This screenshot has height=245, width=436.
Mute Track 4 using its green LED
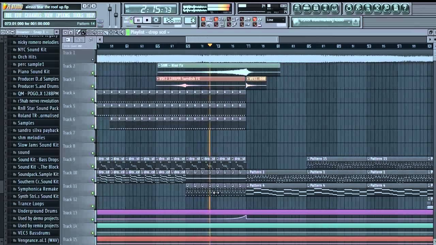click(93, 100)
